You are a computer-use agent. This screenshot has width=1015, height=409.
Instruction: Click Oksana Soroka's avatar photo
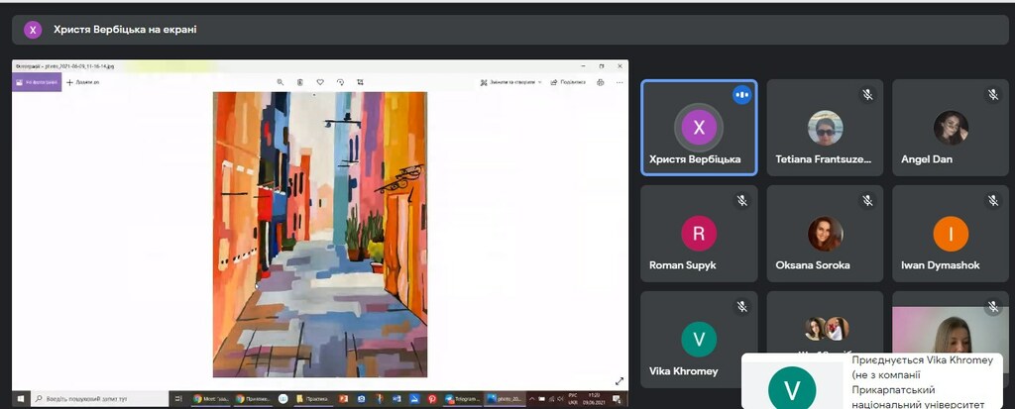click(825, 233)
